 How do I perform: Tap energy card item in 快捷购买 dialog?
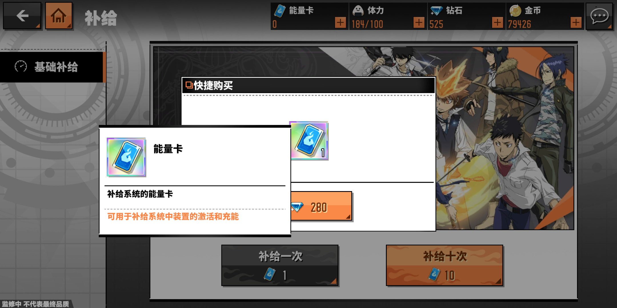(x=309, y=140)
